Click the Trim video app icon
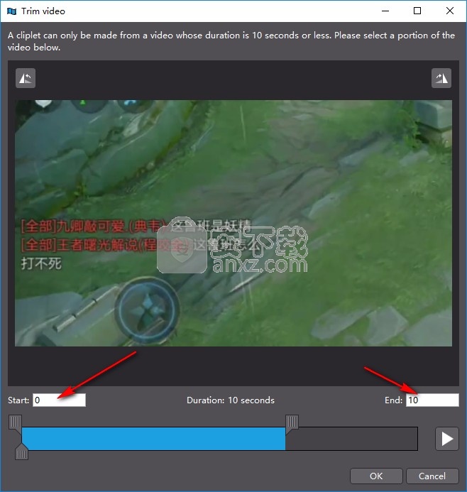Screen dimensions: 467x492 point(11,11)
